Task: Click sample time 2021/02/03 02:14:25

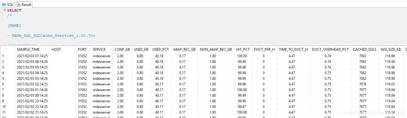Action: click(32, 84)
